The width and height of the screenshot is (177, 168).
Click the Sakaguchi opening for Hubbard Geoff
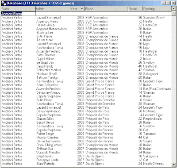pyautogui.click(x=150, y=74)
